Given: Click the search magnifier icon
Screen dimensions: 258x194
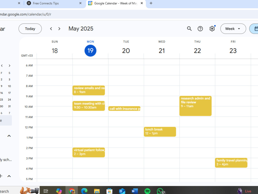Looking at the screenshot, I should 189,29.
